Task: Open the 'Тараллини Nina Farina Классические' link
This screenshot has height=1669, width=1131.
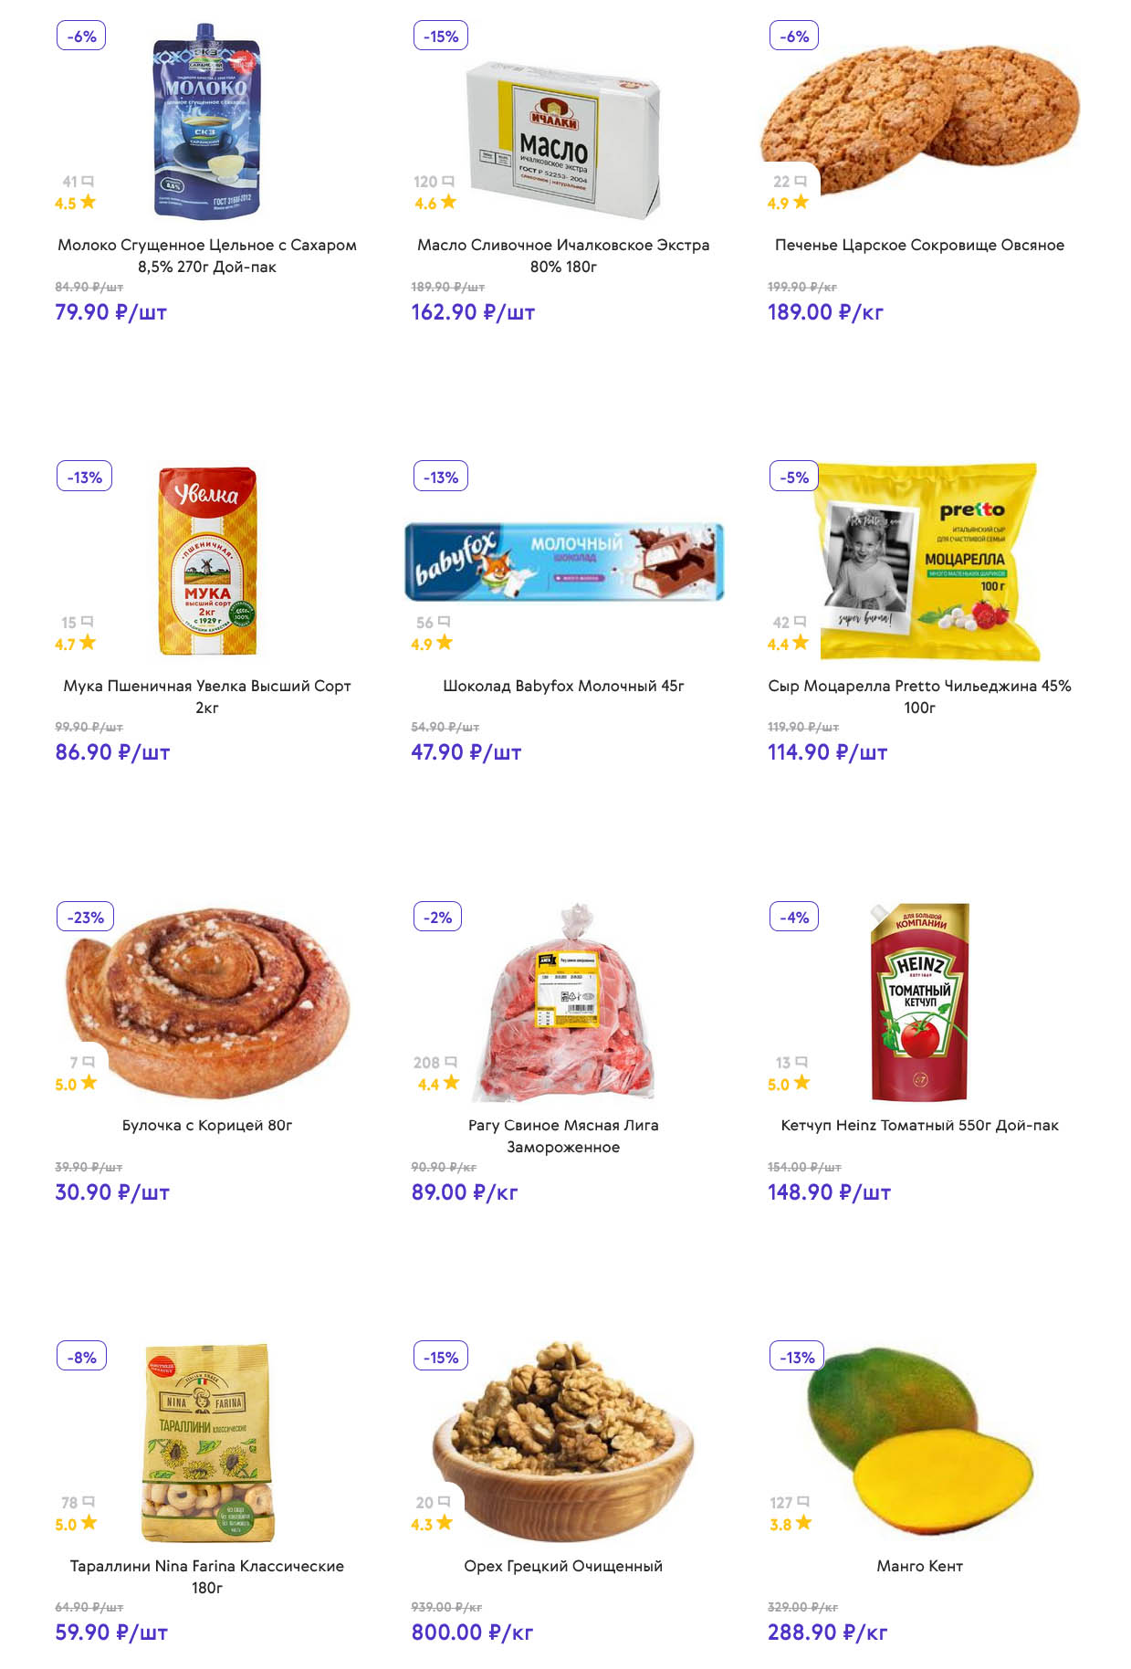Action: pyautogui.click(x=207, y=1576)
